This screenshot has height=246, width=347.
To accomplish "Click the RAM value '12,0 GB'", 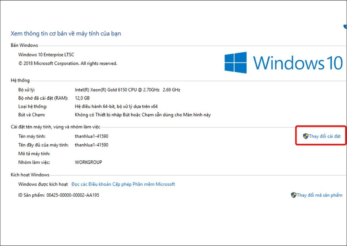I will point(82,98).
